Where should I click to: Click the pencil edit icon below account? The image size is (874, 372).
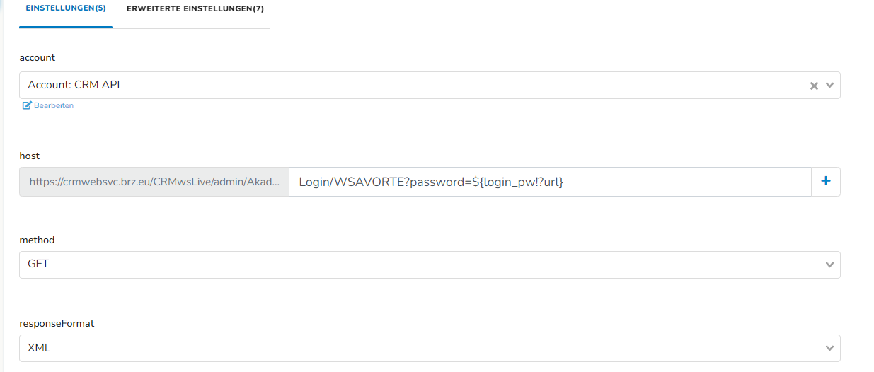27,105
